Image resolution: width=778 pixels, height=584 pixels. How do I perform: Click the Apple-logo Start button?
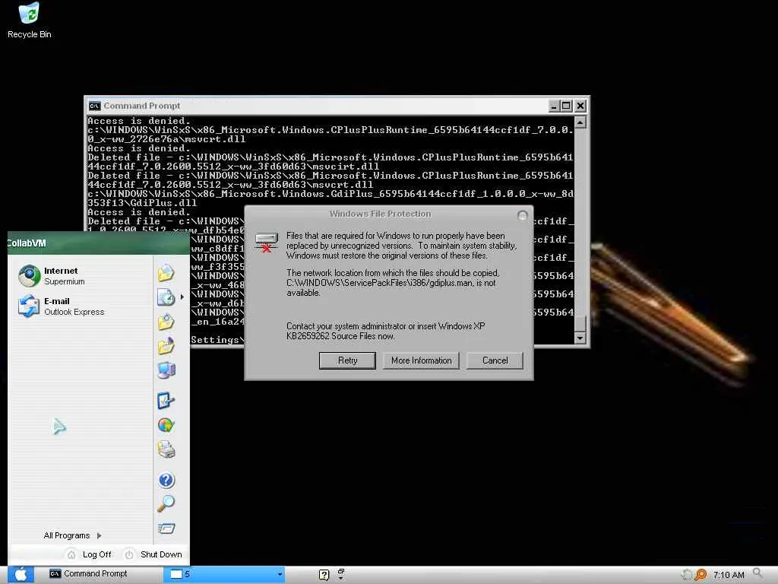pos(20,575)
